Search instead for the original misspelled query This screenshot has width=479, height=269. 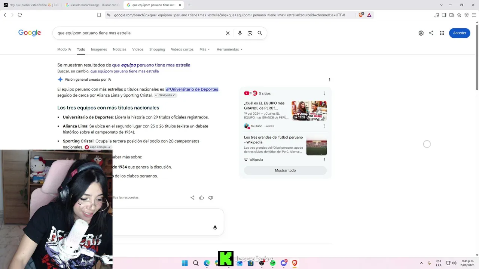click(x=124, y=71)
